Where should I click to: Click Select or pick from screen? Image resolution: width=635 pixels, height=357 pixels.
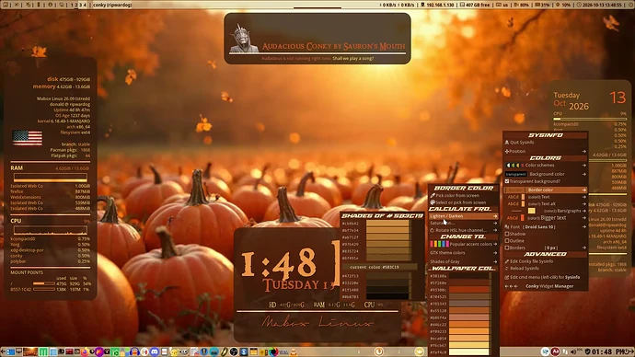click(464, 202)
